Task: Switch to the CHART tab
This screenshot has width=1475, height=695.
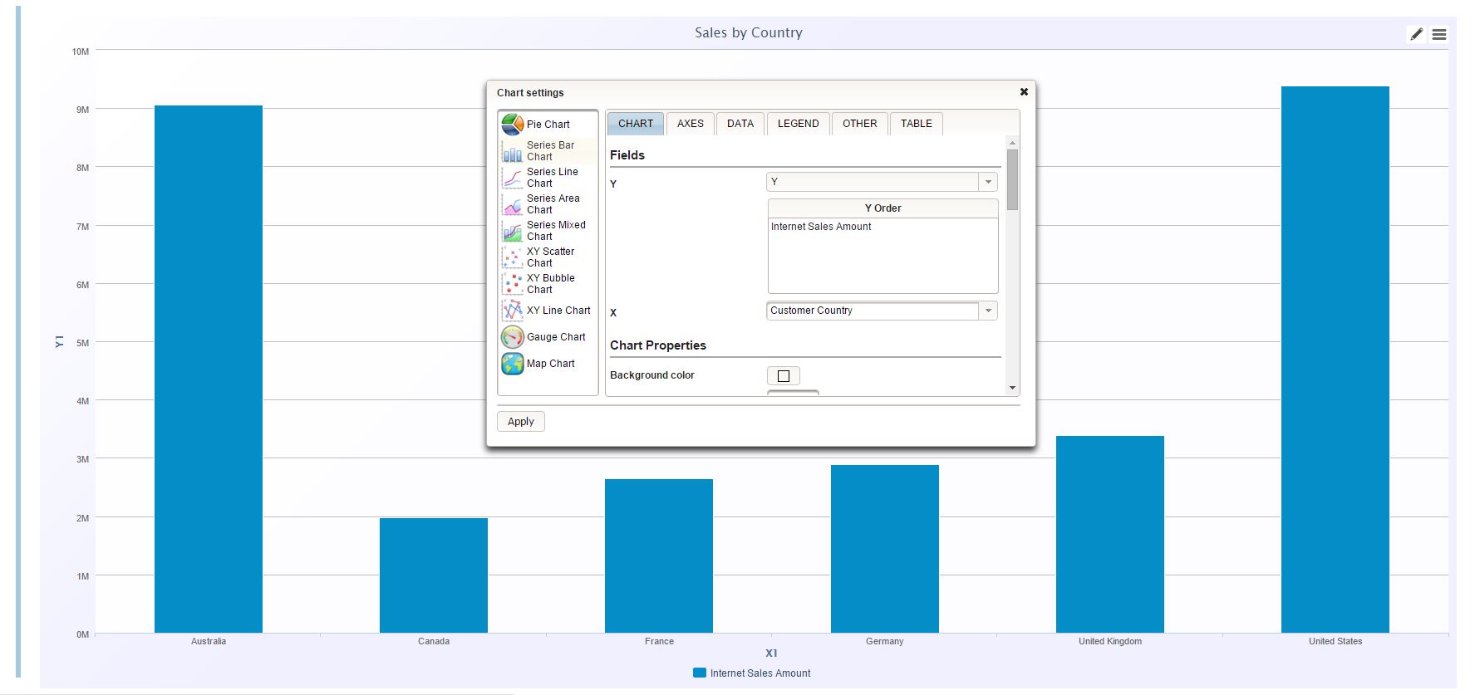Action: click(636, 124)
